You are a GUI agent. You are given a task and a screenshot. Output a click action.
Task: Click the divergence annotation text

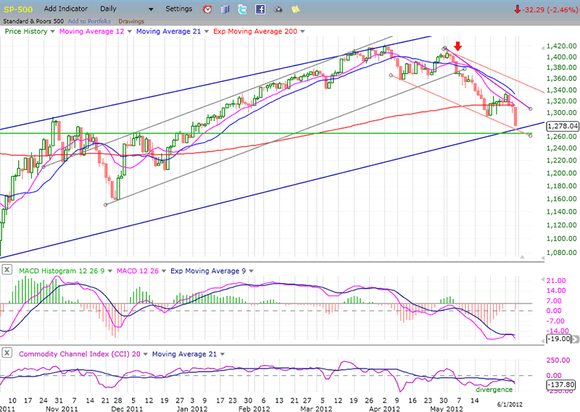pyautogui.click(x=494, y=390)
